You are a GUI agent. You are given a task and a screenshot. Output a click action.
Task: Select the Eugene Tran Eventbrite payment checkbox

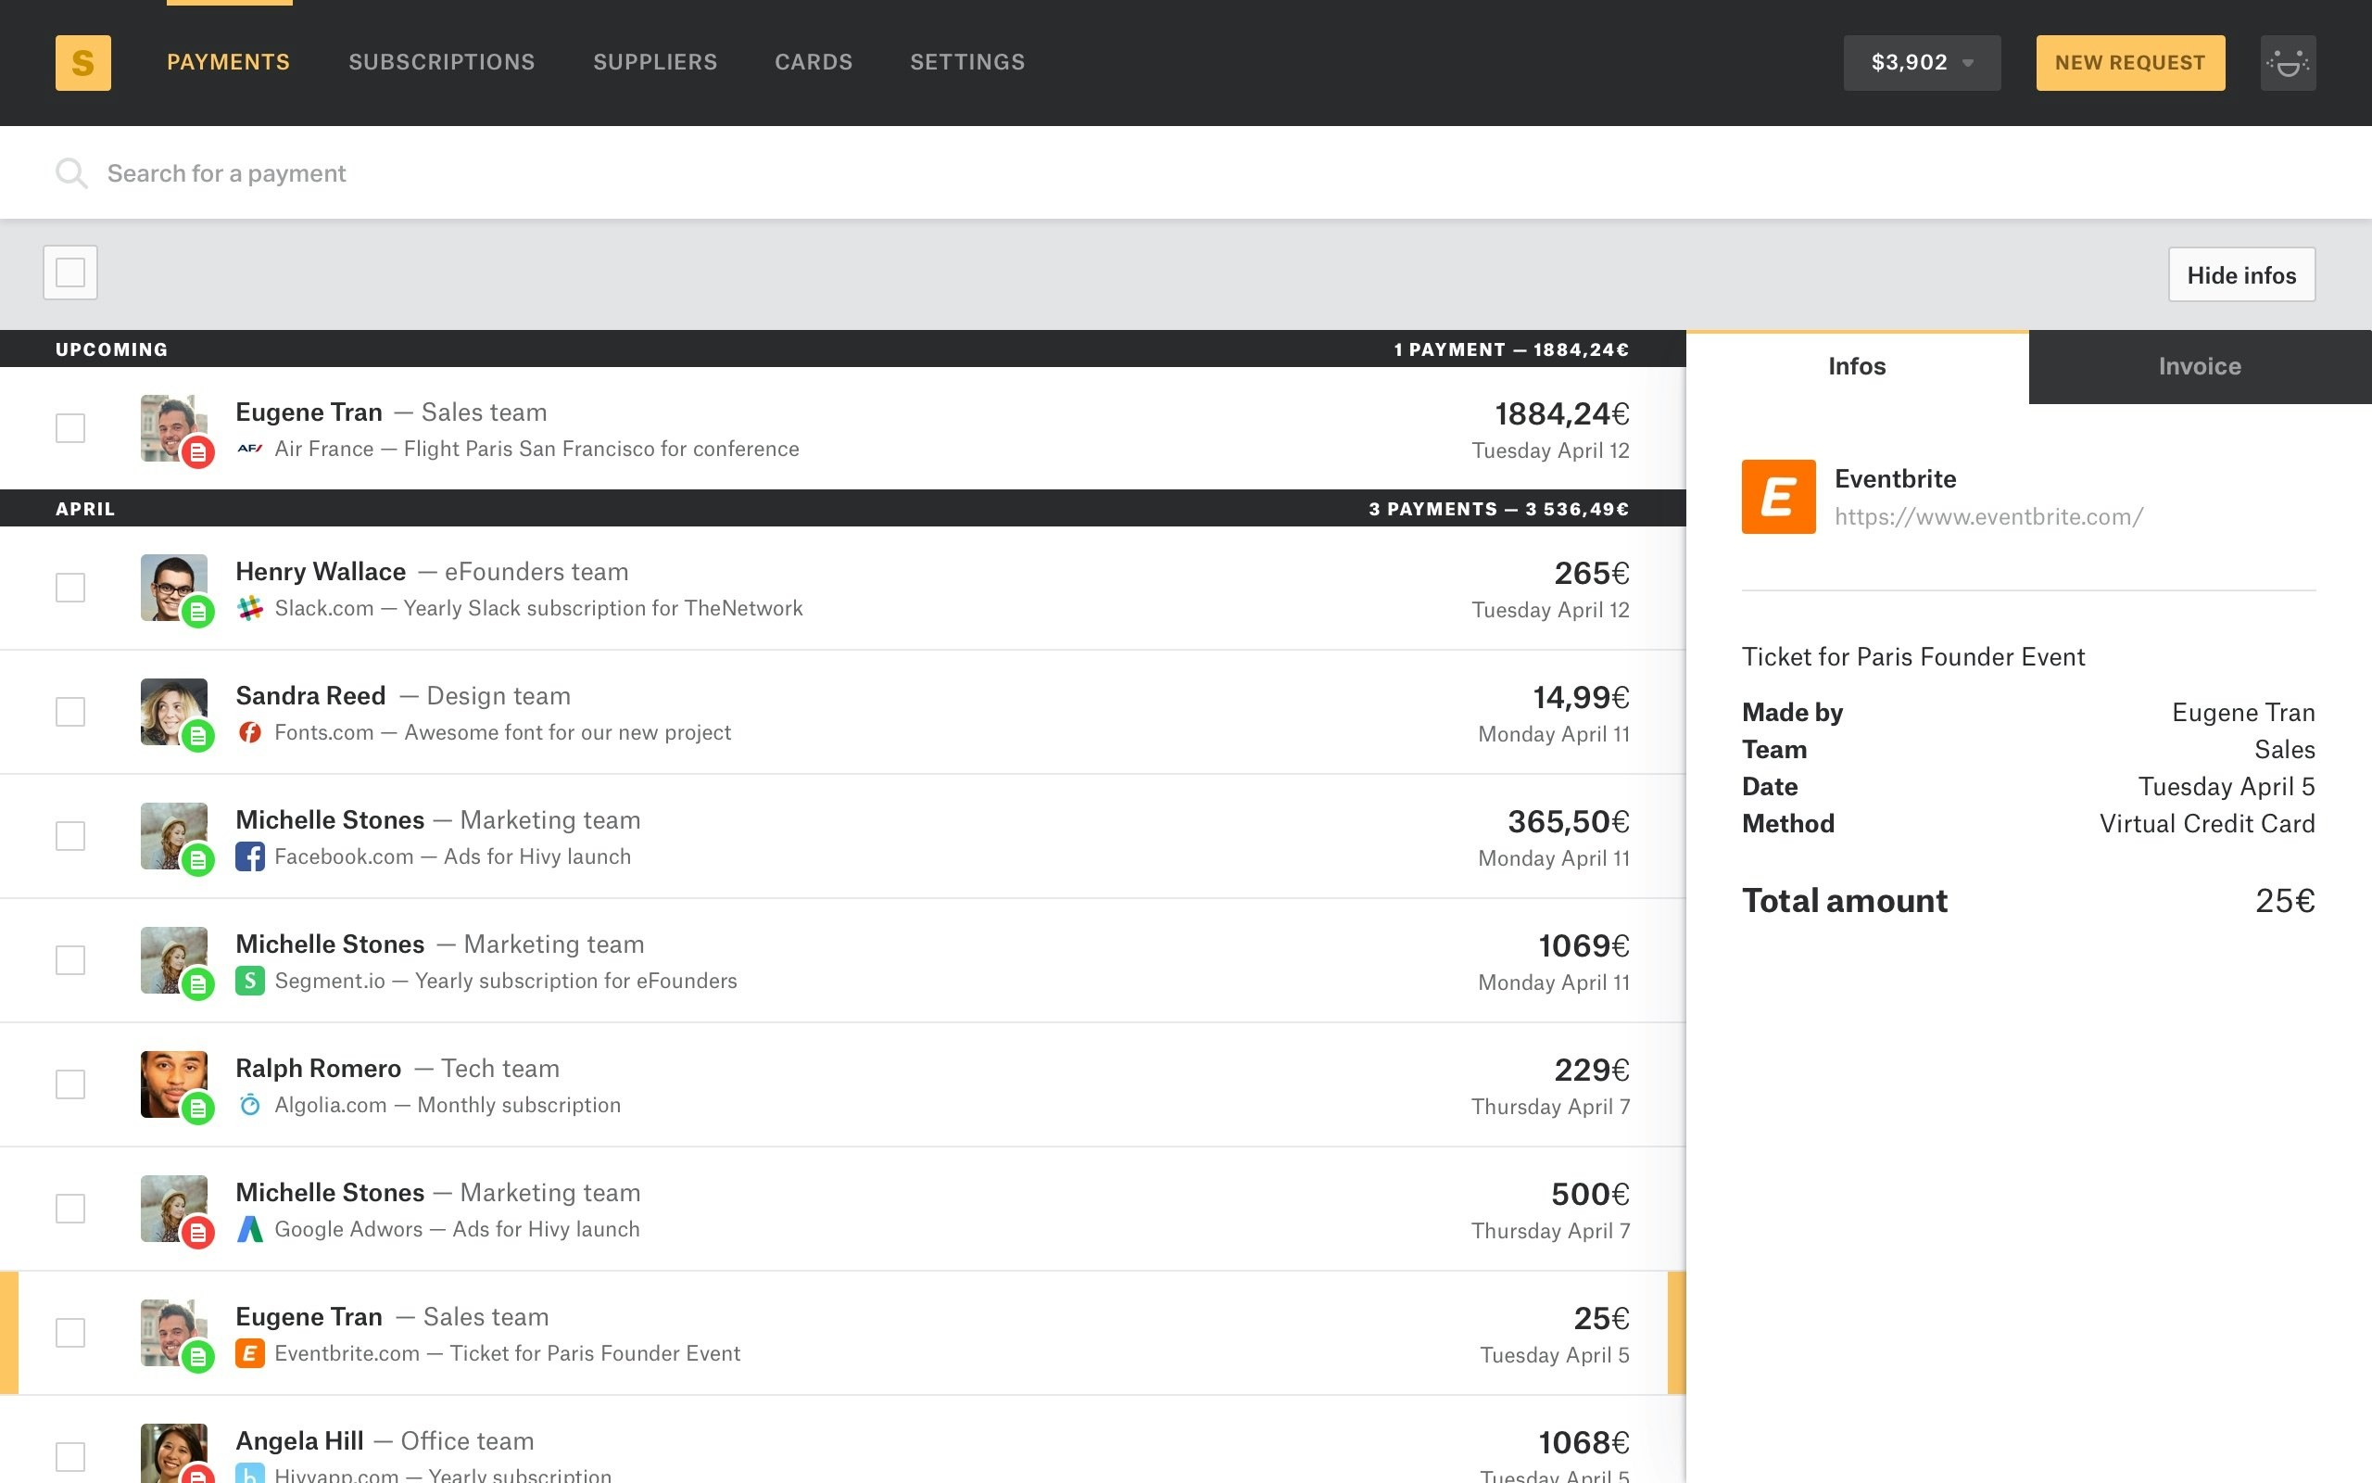pos(70,1333)
